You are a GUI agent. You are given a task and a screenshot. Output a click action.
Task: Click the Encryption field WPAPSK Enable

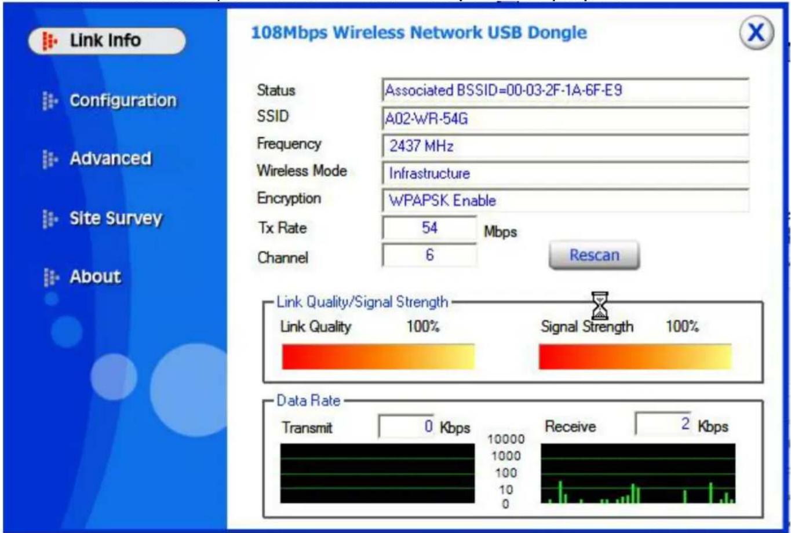click(x=566, y=200)
